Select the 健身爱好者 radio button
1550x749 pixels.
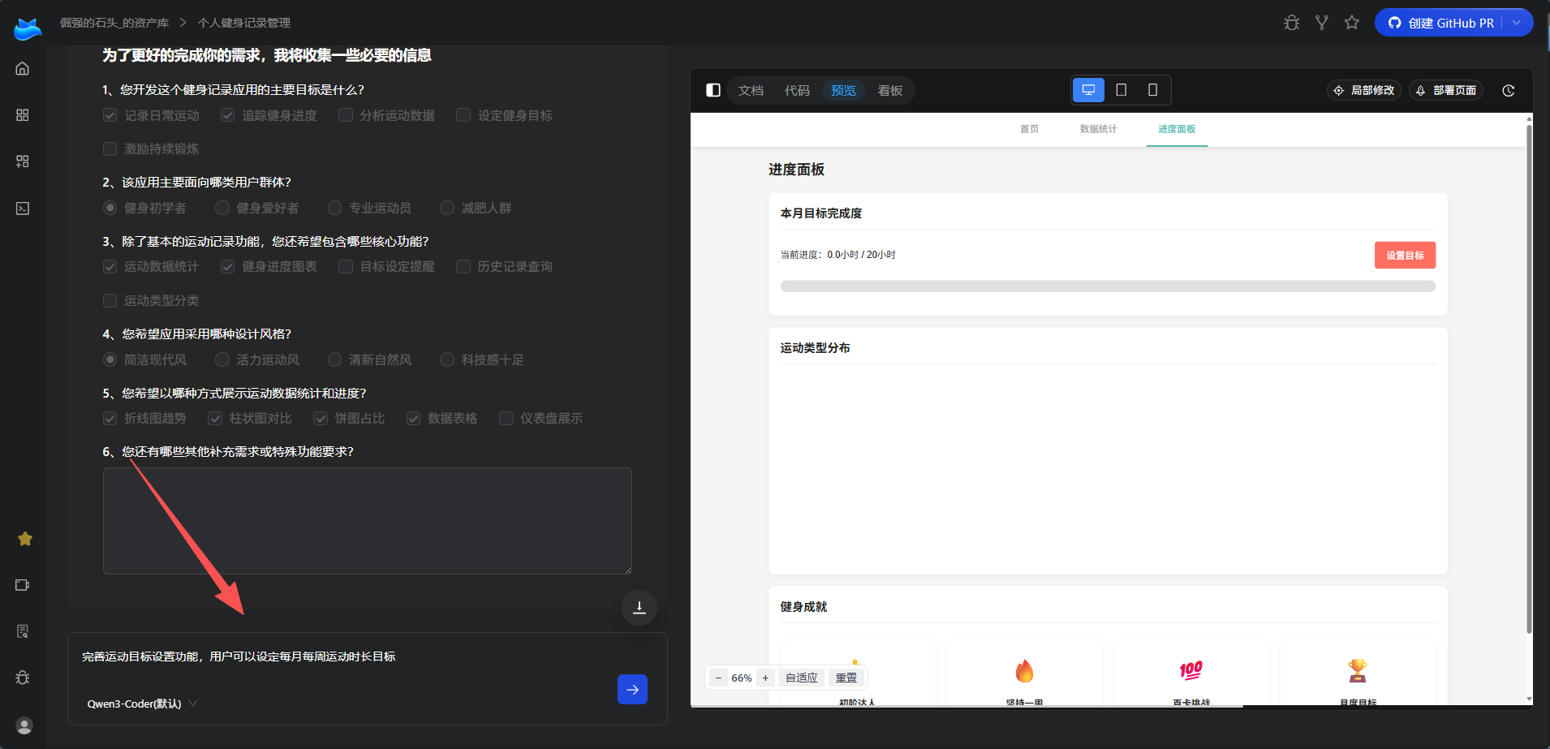click(x=222, y=208)
